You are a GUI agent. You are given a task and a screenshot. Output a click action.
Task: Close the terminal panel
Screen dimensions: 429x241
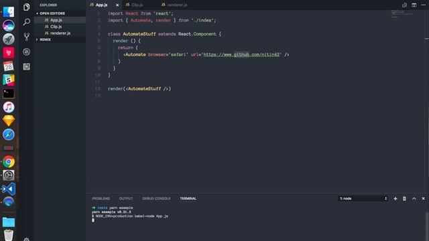423,199
